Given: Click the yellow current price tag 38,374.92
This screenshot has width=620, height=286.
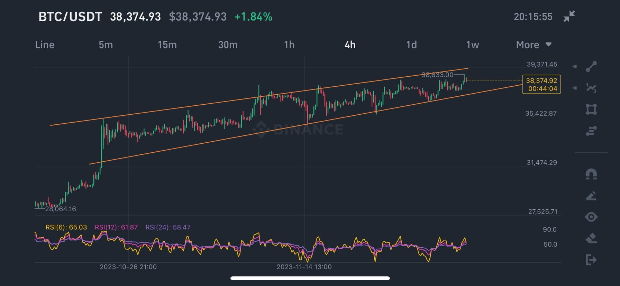Looking at the screenshot, I should click(541, 84).
